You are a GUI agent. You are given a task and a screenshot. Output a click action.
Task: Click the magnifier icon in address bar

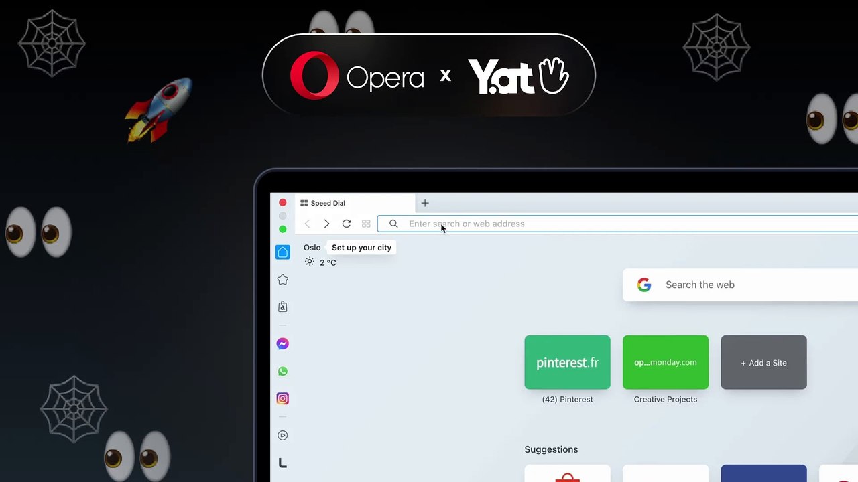point(393,224)
